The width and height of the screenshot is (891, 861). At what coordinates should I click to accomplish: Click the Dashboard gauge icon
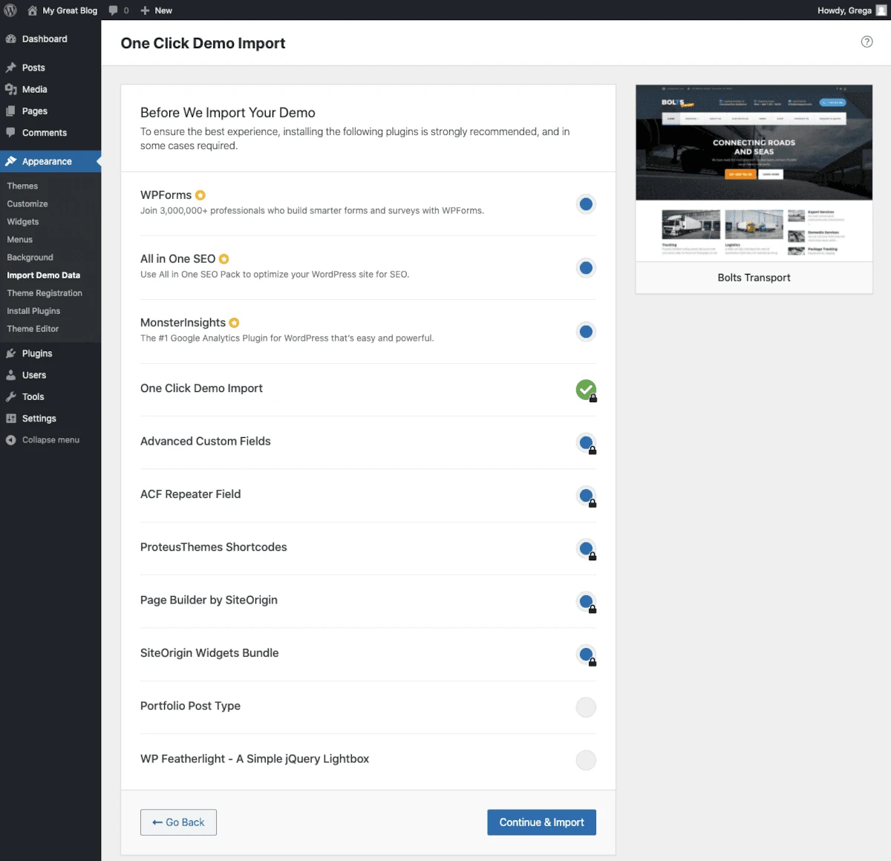click(x=11, y=39)
